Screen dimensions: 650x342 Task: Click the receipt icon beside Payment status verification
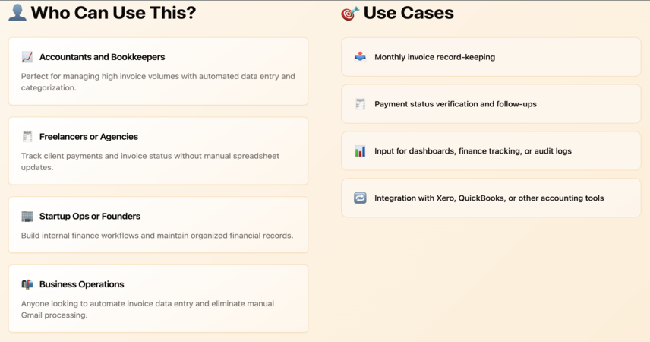pyautogui.click(x=360, y=104)
